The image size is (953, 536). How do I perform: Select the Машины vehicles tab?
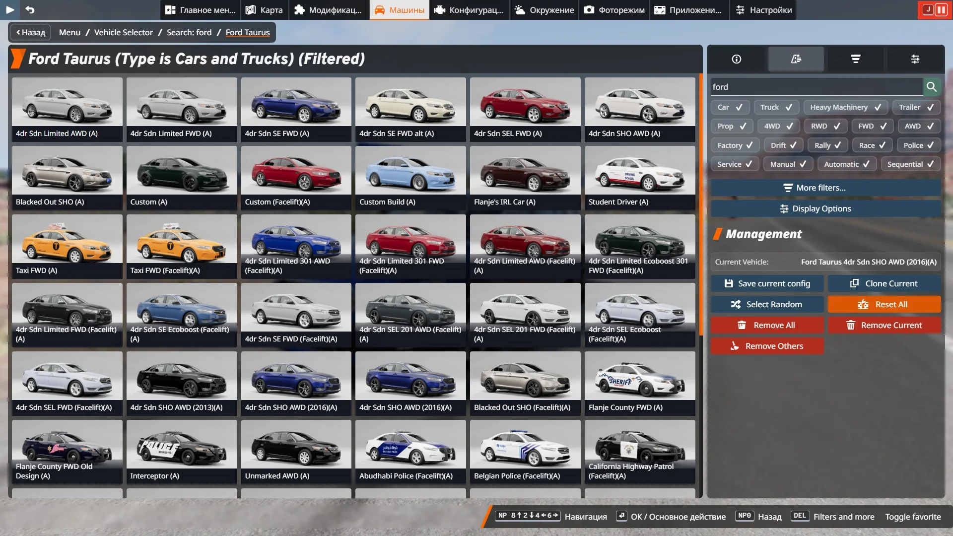[x=399, y=10]
